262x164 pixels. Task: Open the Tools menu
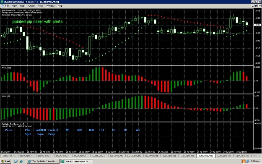pos(40,6)
